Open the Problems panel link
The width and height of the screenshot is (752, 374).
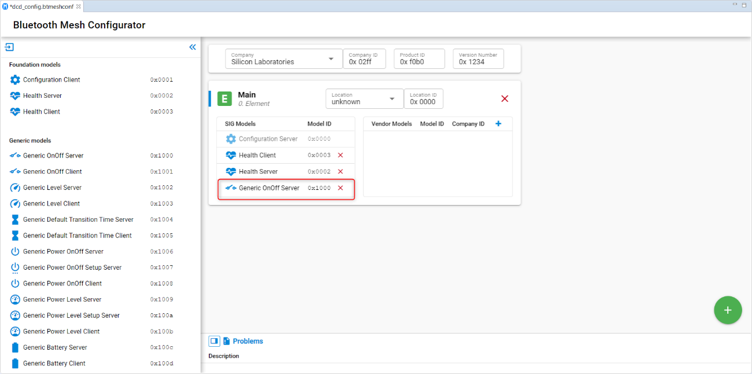[x=248, y=341]
